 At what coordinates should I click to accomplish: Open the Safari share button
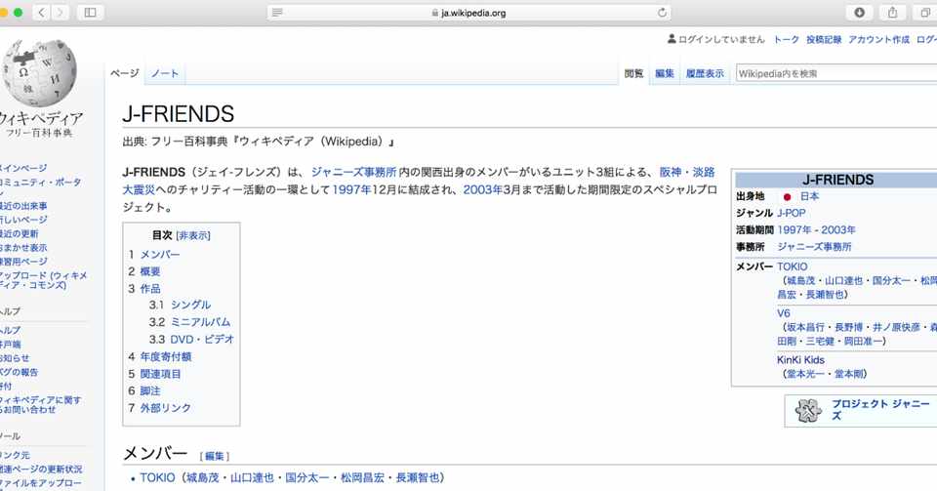tap(892, 13)
